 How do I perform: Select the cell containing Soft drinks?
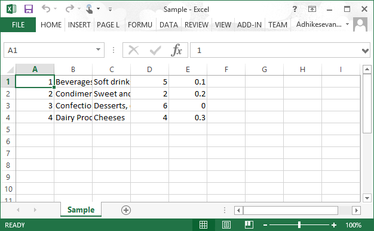[111, 82]
